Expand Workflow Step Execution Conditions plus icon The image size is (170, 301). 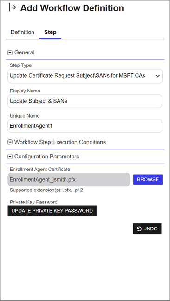tap(10, 142)
